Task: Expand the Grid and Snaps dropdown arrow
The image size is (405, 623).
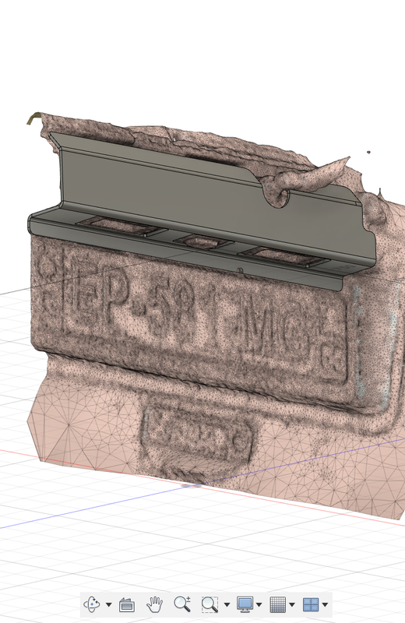Action: [x=292, y=605]
